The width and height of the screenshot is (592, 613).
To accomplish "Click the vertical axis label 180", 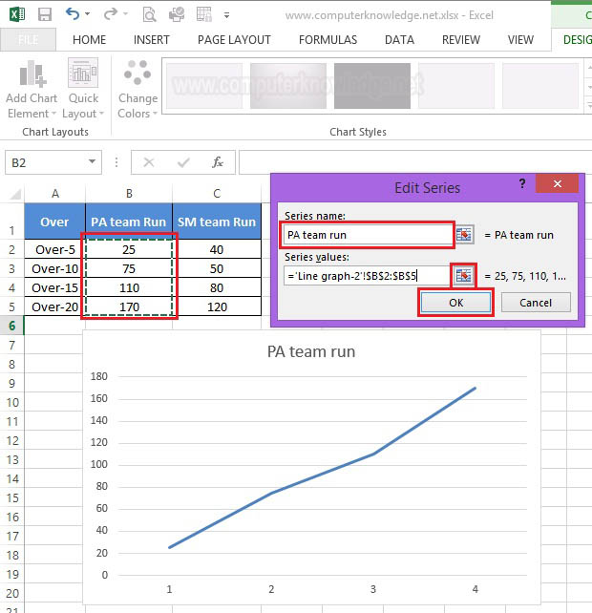I will pos(98,376).
